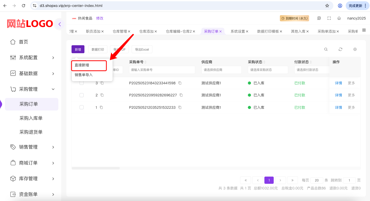Copy order number P202505231843233441598

pyautogui.click(x=180, y=83)
